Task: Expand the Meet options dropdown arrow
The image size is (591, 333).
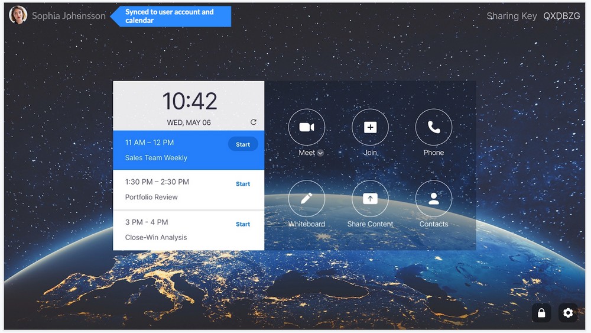Action: (320, 153)
